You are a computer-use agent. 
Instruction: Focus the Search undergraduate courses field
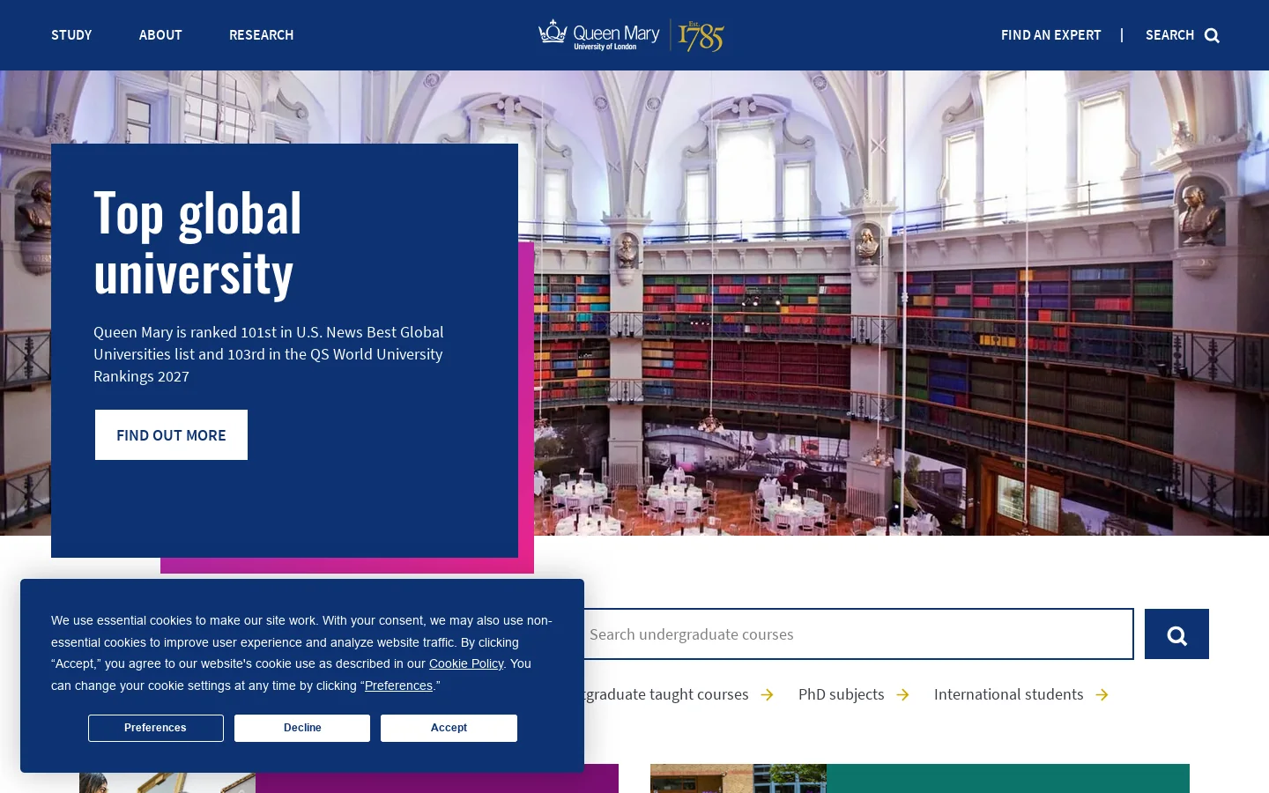857,634
